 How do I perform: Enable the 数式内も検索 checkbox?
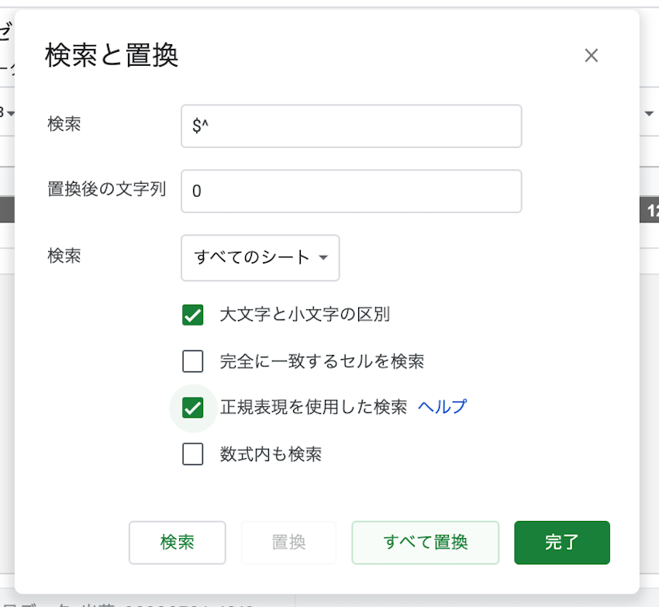192,454
